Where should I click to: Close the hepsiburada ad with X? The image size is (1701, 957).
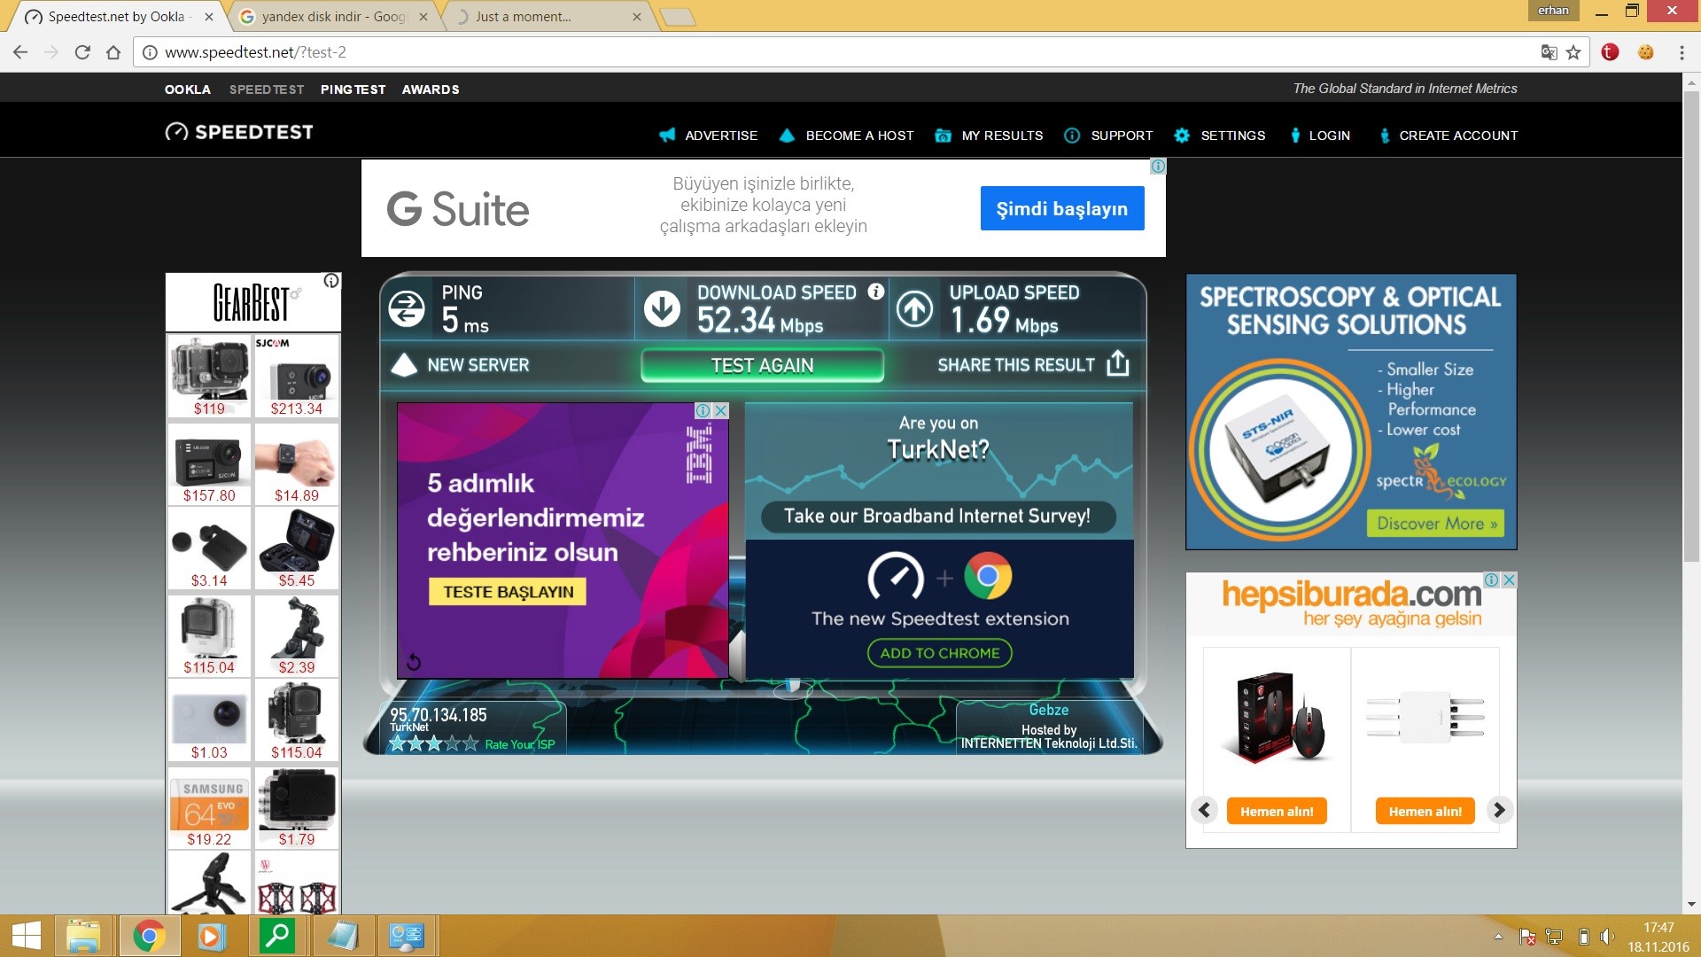tap(1510, 580)
